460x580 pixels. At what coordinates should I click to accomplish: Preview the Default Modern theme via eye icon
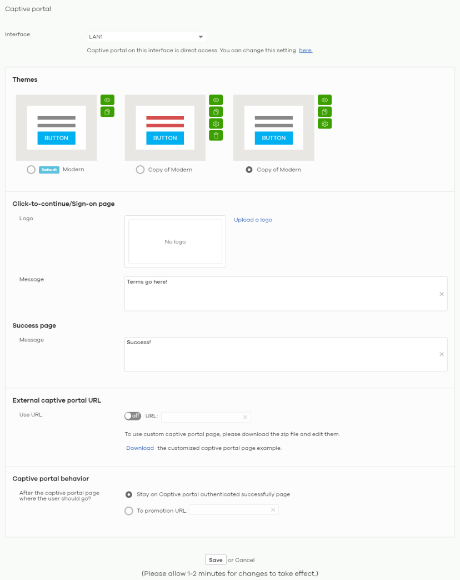pos(107,100)
